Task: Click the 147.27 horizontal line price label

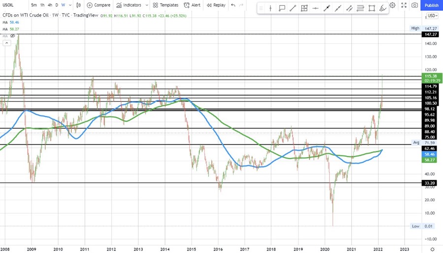Action: coord(431,34)
